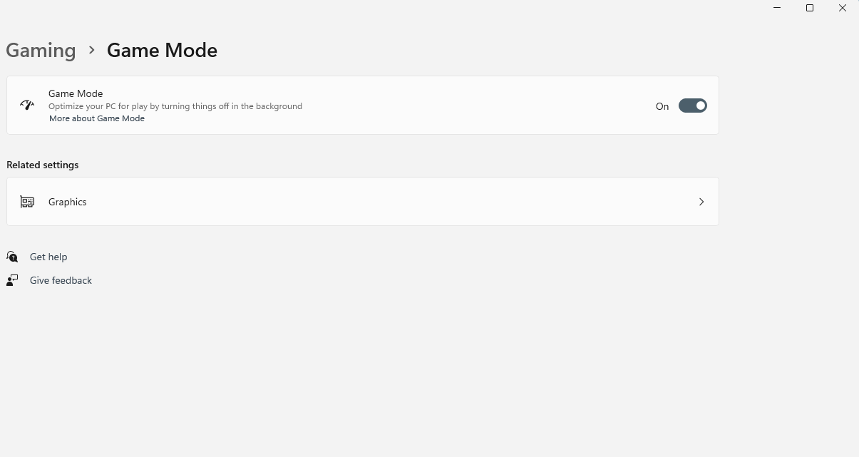Expand Graphics settings via right chevron
This screenshot has width=859, height=457.
point(701,202)
